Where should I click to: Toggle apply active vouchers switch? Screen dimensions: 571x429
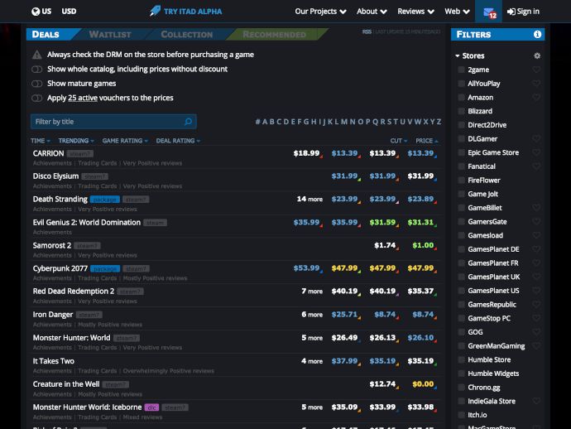pyautogui.click(x=36, y=98)
